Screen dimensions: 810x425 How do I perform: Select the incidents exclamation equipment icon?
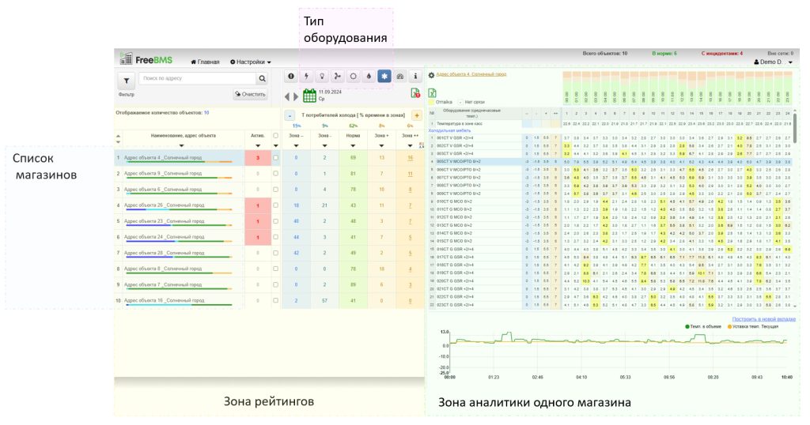[x=291, y=77]
